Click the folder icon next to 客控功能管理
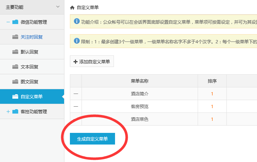 (x=15, y=111)
